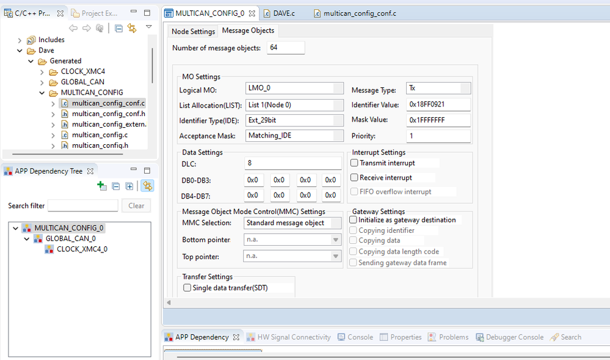
Task: Collapse all nodes in APP Dependency Tree
Action: (115, 186)
